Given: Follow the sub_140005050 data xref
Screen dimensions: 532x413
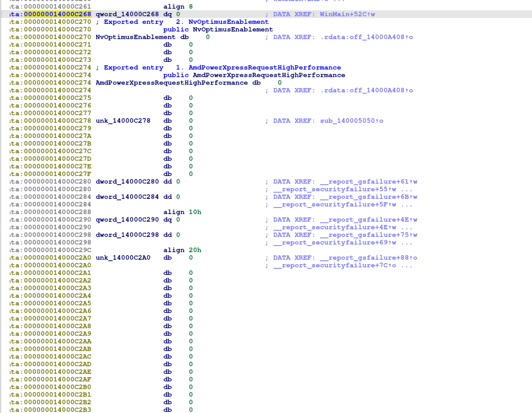Looking at the screenshot, I should [x=351, y=121].
